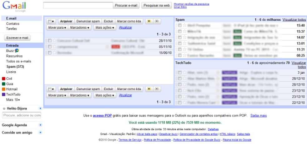The image size is (307, 144).
Task: Expand the Convide um amigo plus icon
Action: pos(40,132)
